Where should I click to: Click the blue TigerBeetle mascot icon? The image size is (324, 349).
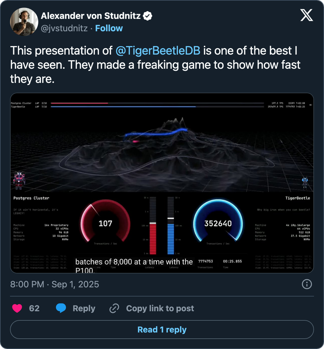coord(305,182)
